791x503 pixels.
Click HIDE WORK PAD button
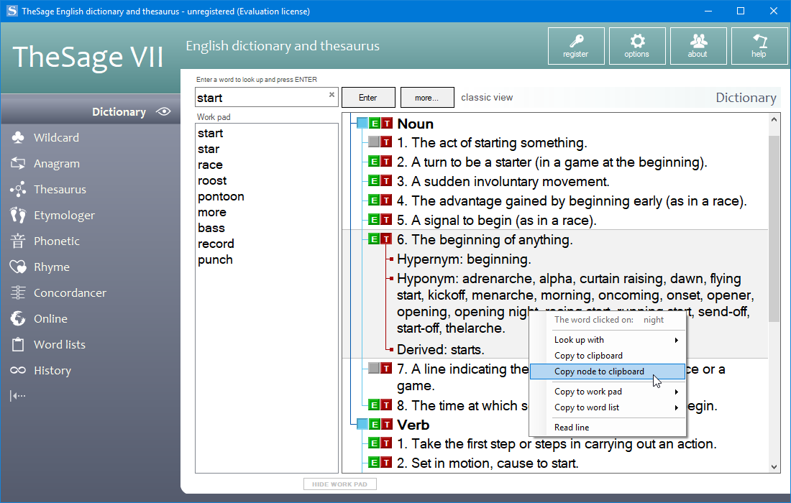[x=339, y=484]
